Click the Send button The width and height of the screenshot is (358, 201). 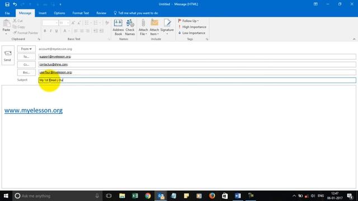[x=8, y=55]
